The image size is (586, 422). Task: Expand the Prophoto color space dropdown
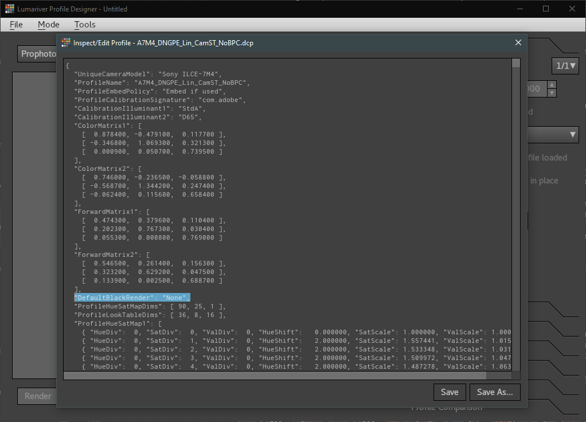[x=38, y=54]
